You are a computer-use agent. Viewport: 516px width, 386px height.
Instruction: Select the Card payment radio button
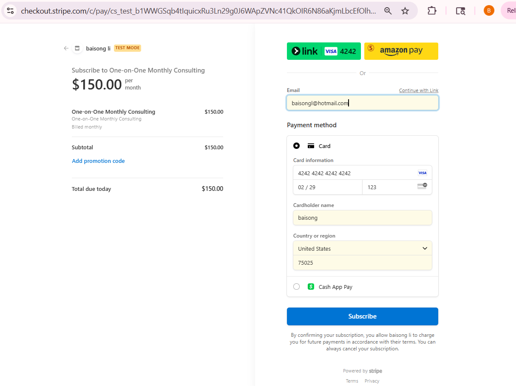297,146
